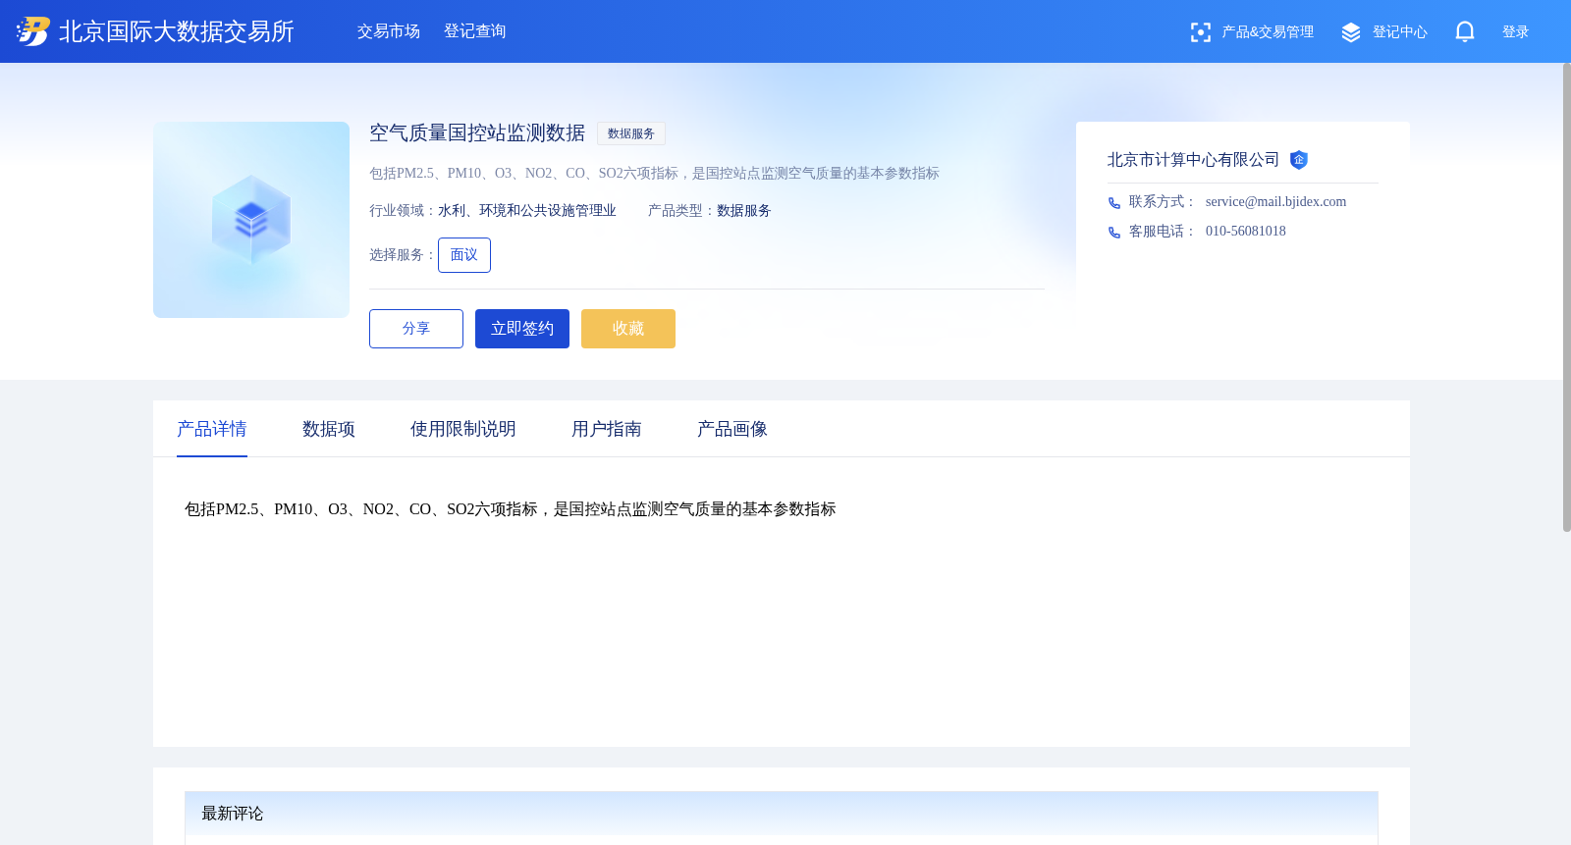The width and height of the screenshot is (1571, 845).
Task: Click the 立即签约 sign now button
Action: (522, 329)
